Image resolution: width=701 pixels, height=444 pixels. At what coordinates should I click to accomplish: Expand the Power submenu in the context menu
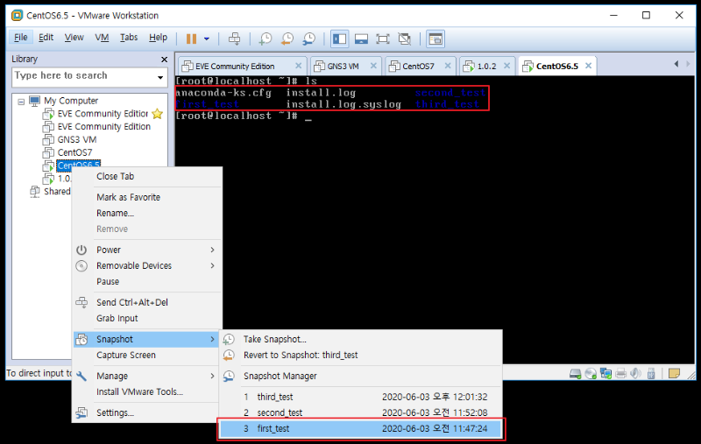(212, 250)
